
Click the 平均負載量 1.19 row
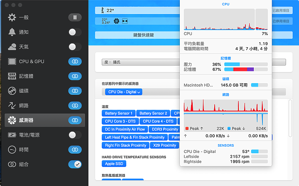pos(226,43)
